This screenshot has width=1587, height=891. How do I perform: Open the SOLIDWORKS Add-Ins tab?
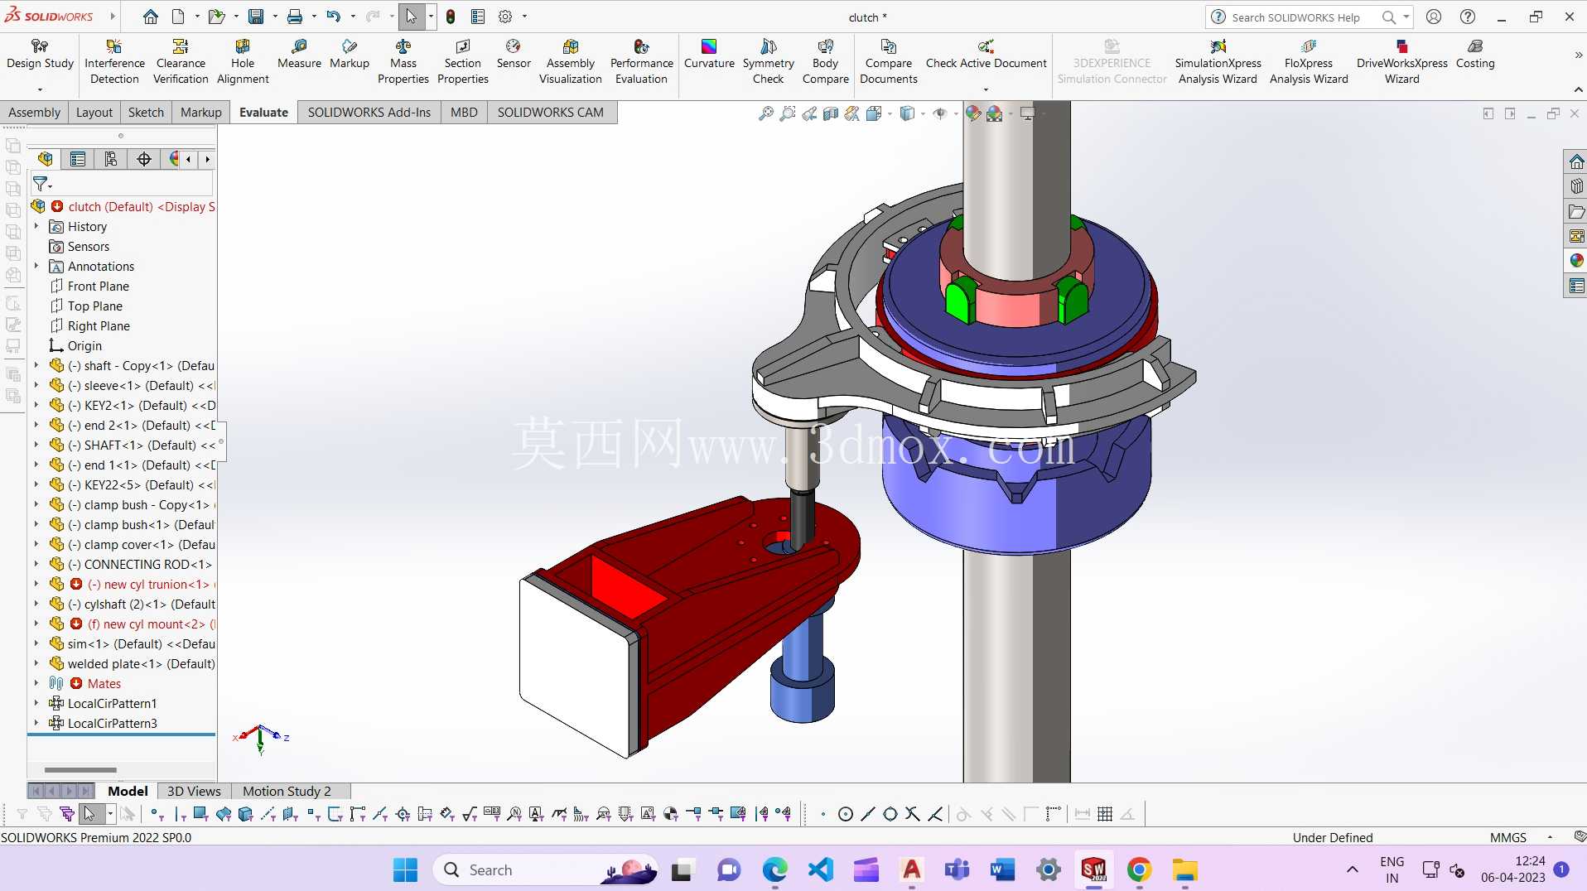pos(369,113)
